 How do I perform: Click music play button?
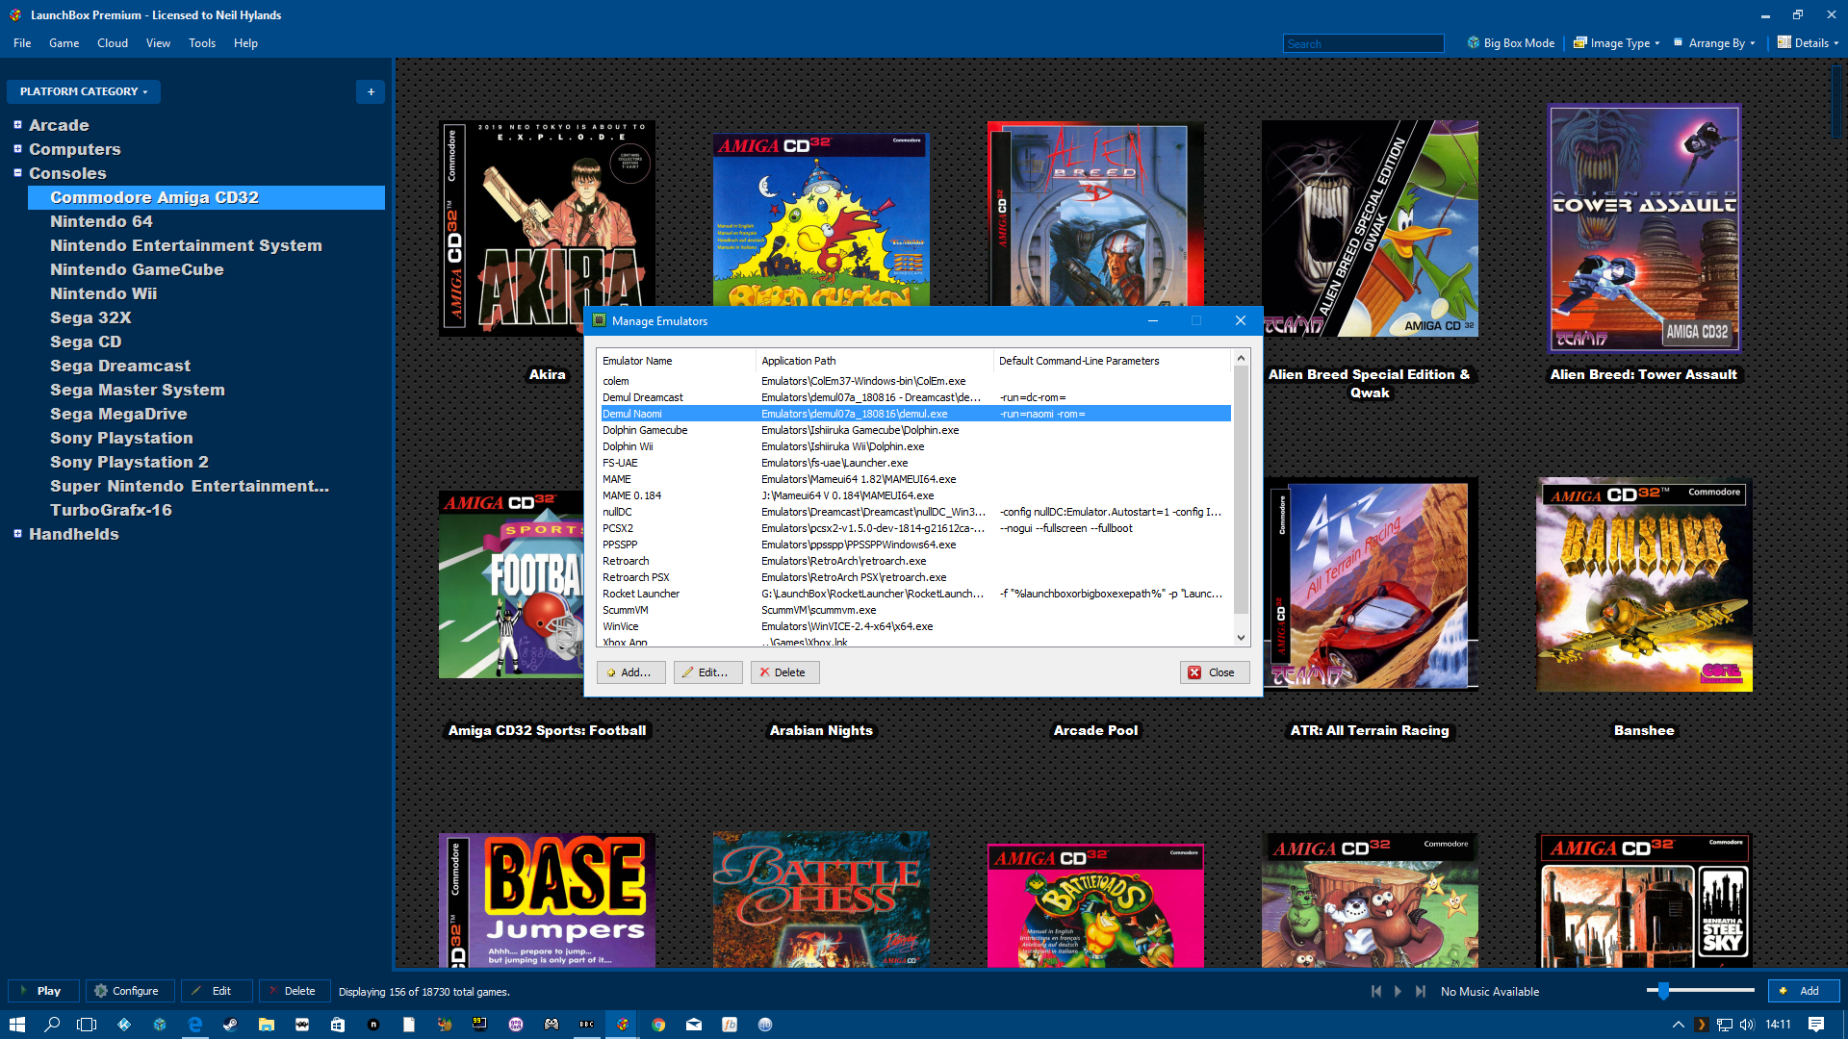[1398, 991]
